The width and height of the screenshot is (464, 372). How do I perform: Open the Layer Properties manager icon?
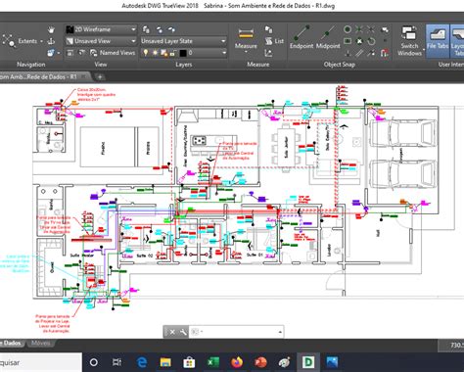146,29
